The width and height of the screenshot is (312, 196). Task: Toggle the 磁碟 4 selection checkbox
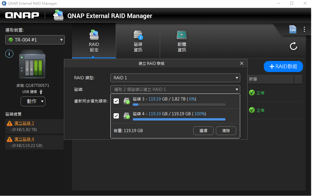coord(116,116)
